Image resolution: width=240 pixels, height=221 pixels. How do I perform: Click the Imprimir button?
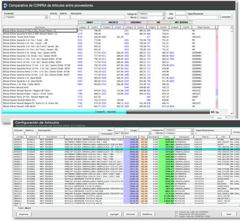[24, 214]
